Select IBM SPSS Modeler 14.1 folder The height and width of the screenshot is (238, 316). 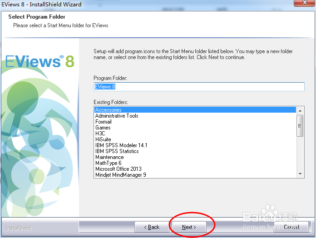195,145
